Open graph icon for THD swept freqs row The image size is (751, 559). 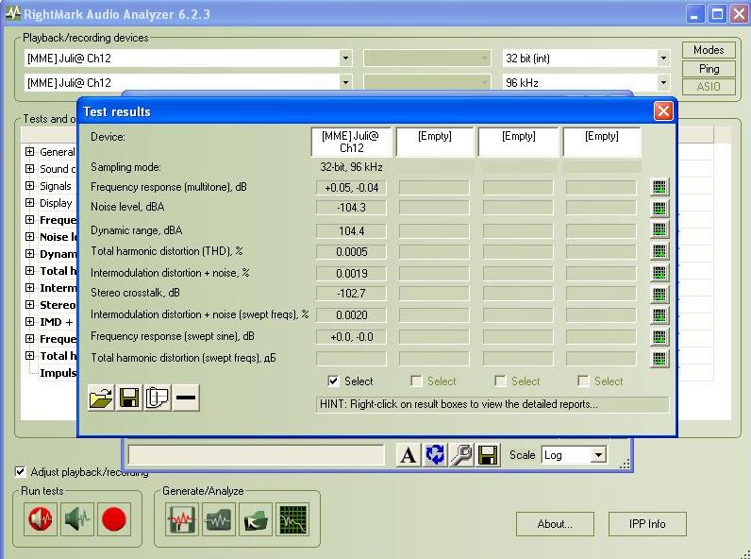pyautogui.click(x=659, y=358)
